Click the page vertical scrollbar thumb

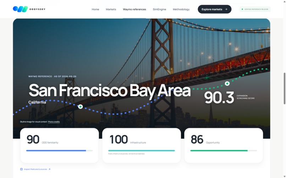[284, 88]
